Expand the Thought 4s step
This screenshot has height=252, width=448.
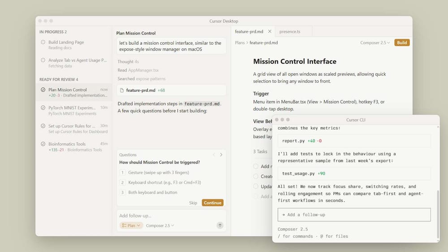128,62
